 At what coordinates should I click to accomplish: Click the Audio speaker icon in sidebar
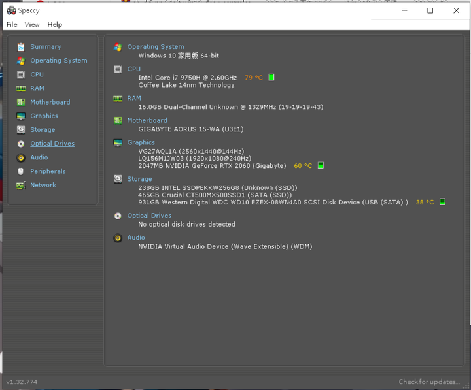tap(21, 158)
